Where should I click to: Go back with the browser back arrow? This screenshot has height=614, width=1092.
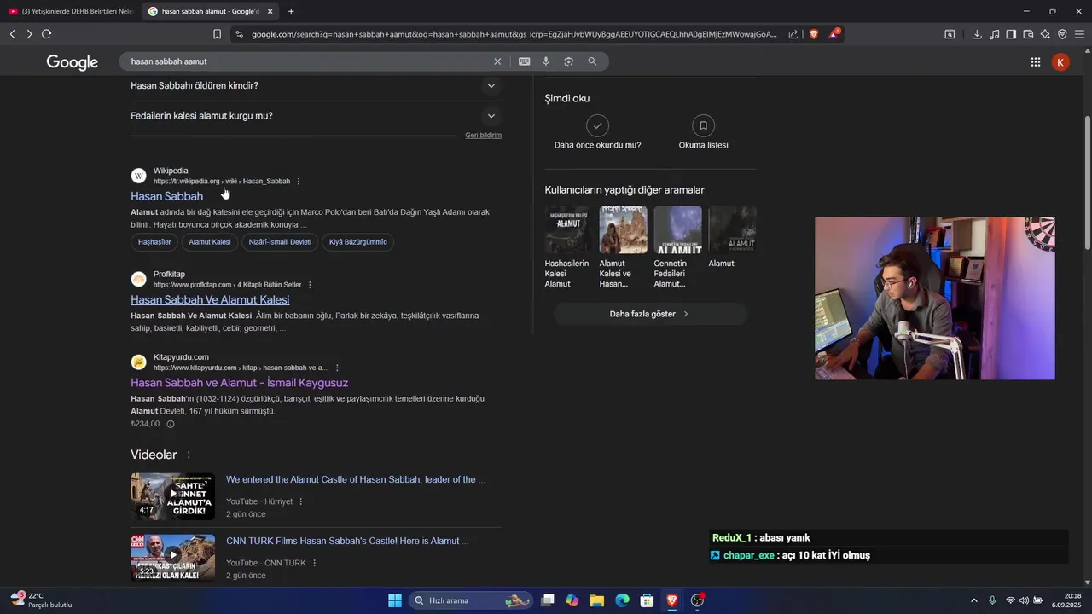[x=12, y=34]
